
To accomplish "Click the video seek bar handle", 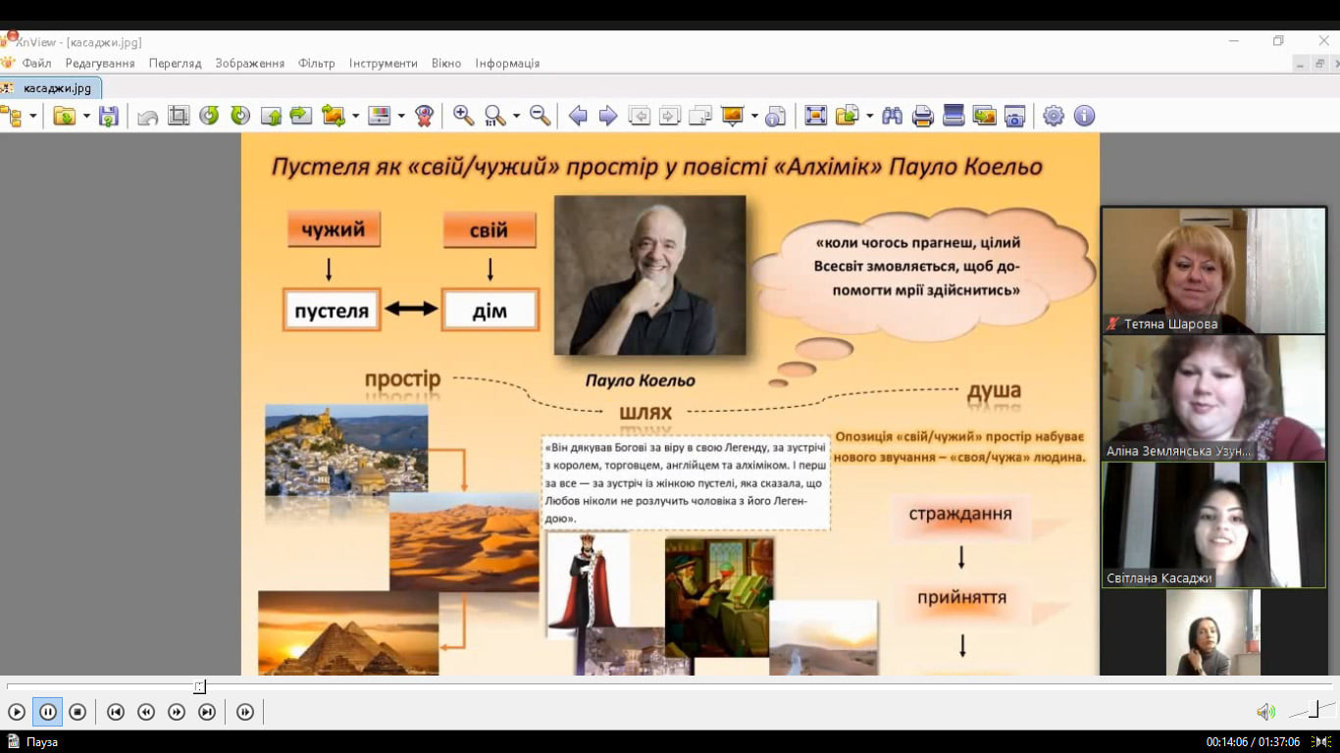I will tap(199, 687).
